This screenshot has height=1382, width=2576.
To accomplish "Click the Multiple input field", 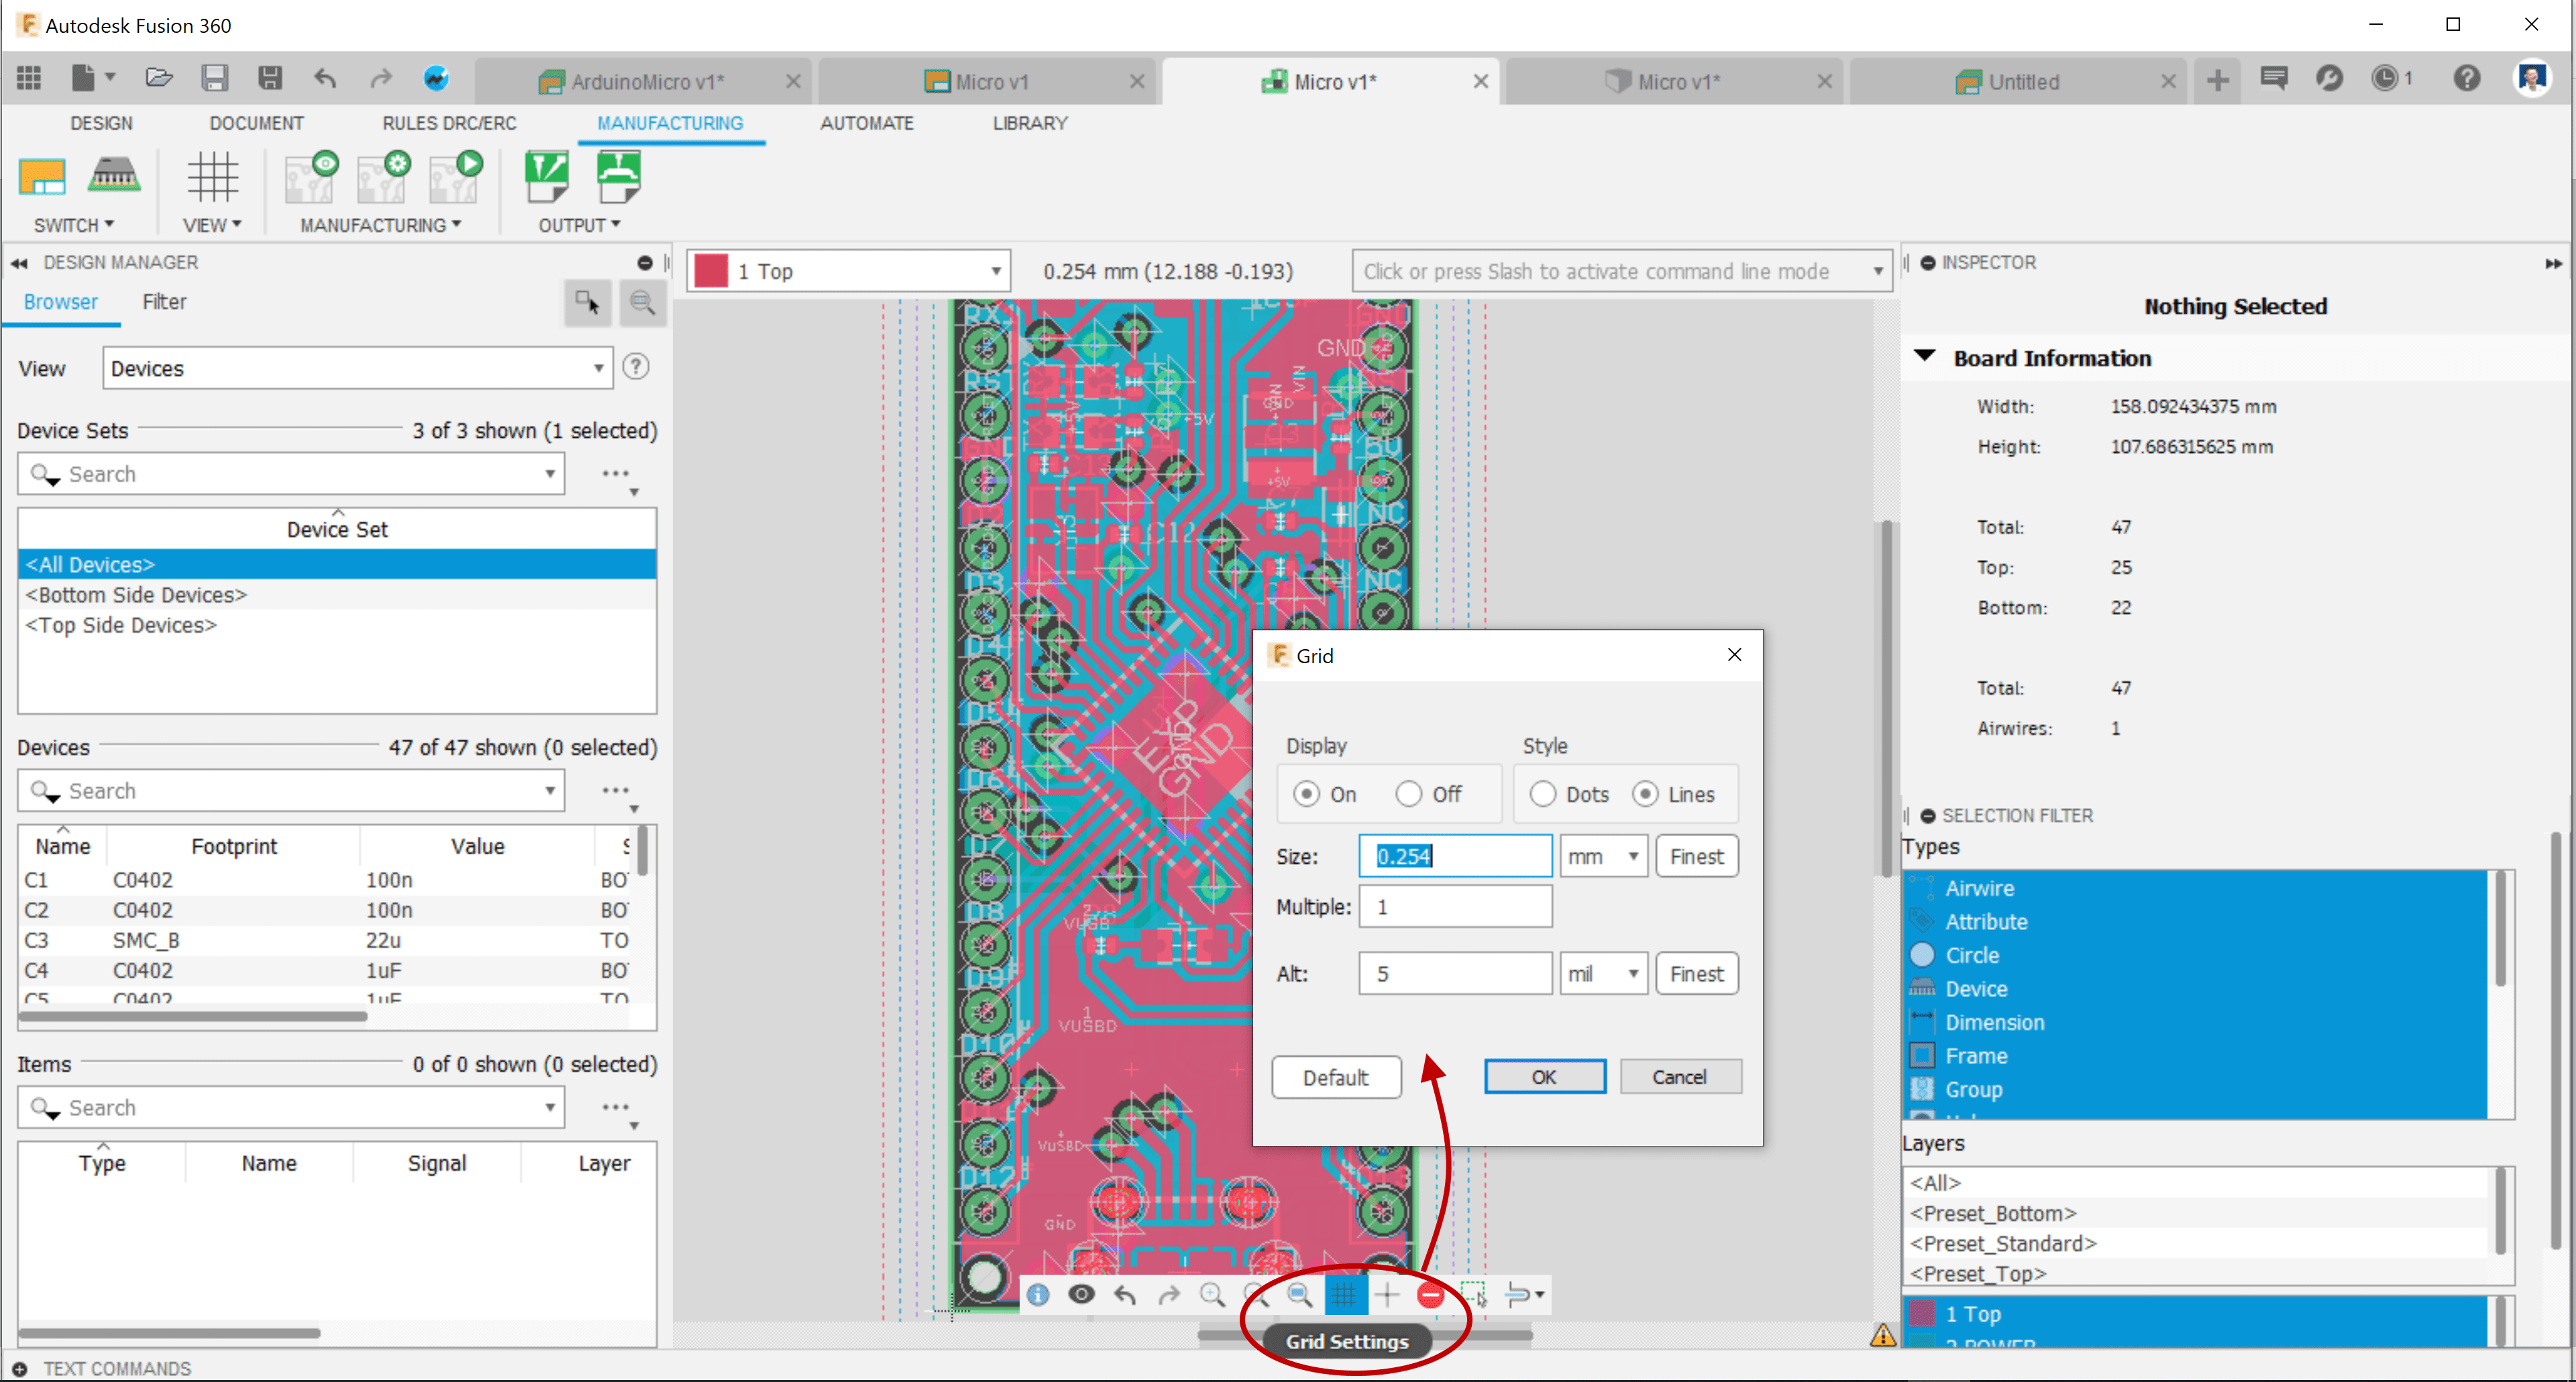I will click(1455, 907).
